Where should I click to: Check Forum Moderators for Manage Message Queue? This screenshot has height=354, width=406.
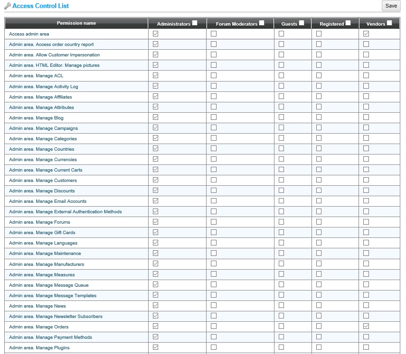point(214,284)
